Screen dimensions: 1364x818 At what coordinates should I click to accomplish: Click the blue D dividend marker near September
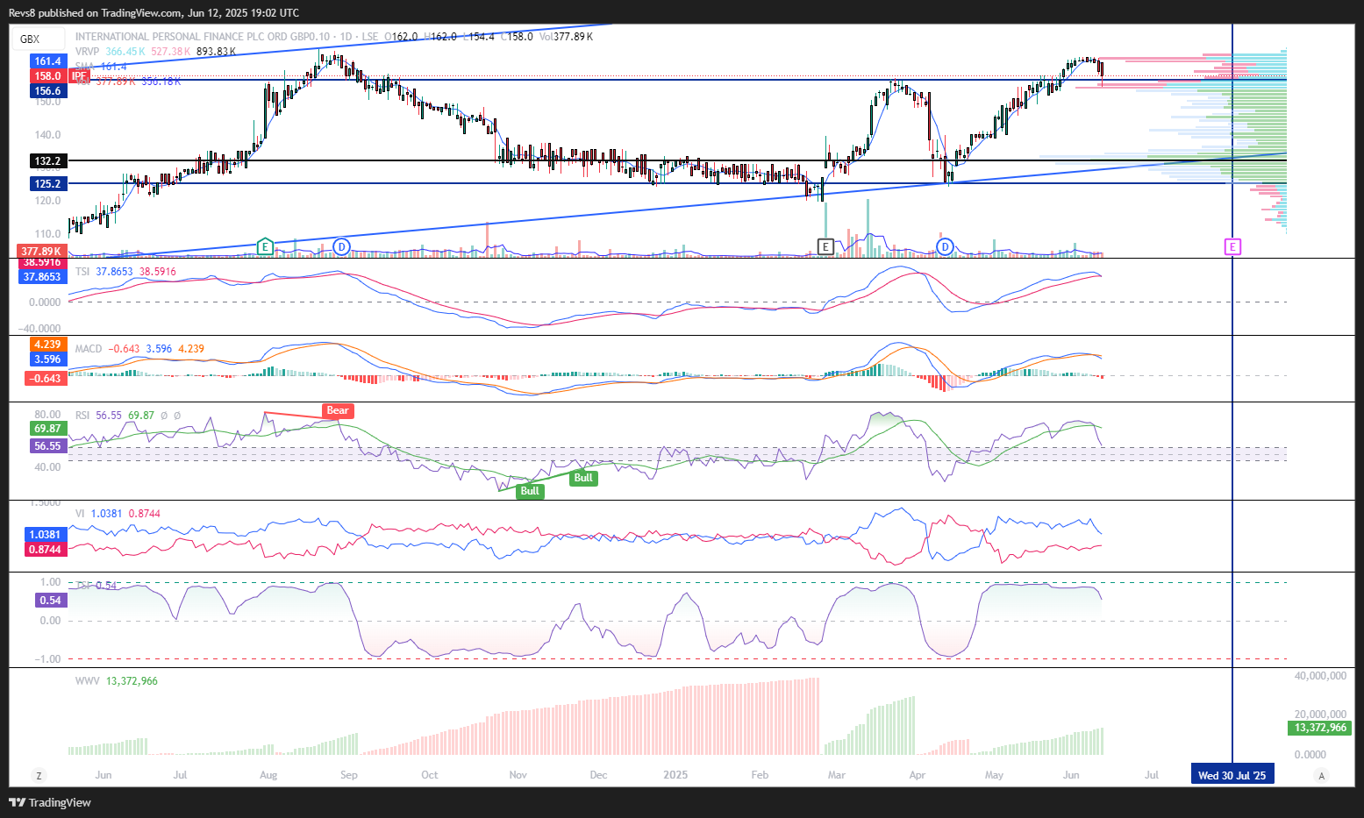tap(341, 246)
